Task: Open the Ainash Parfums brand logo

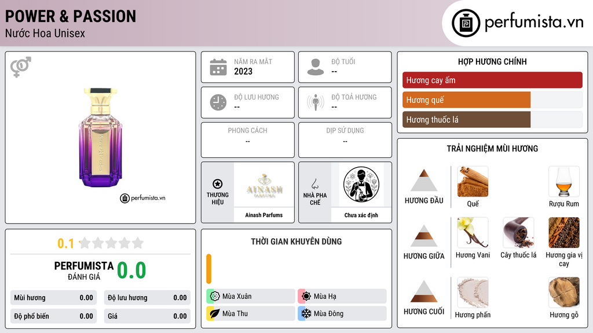Action: pos(264,184)
